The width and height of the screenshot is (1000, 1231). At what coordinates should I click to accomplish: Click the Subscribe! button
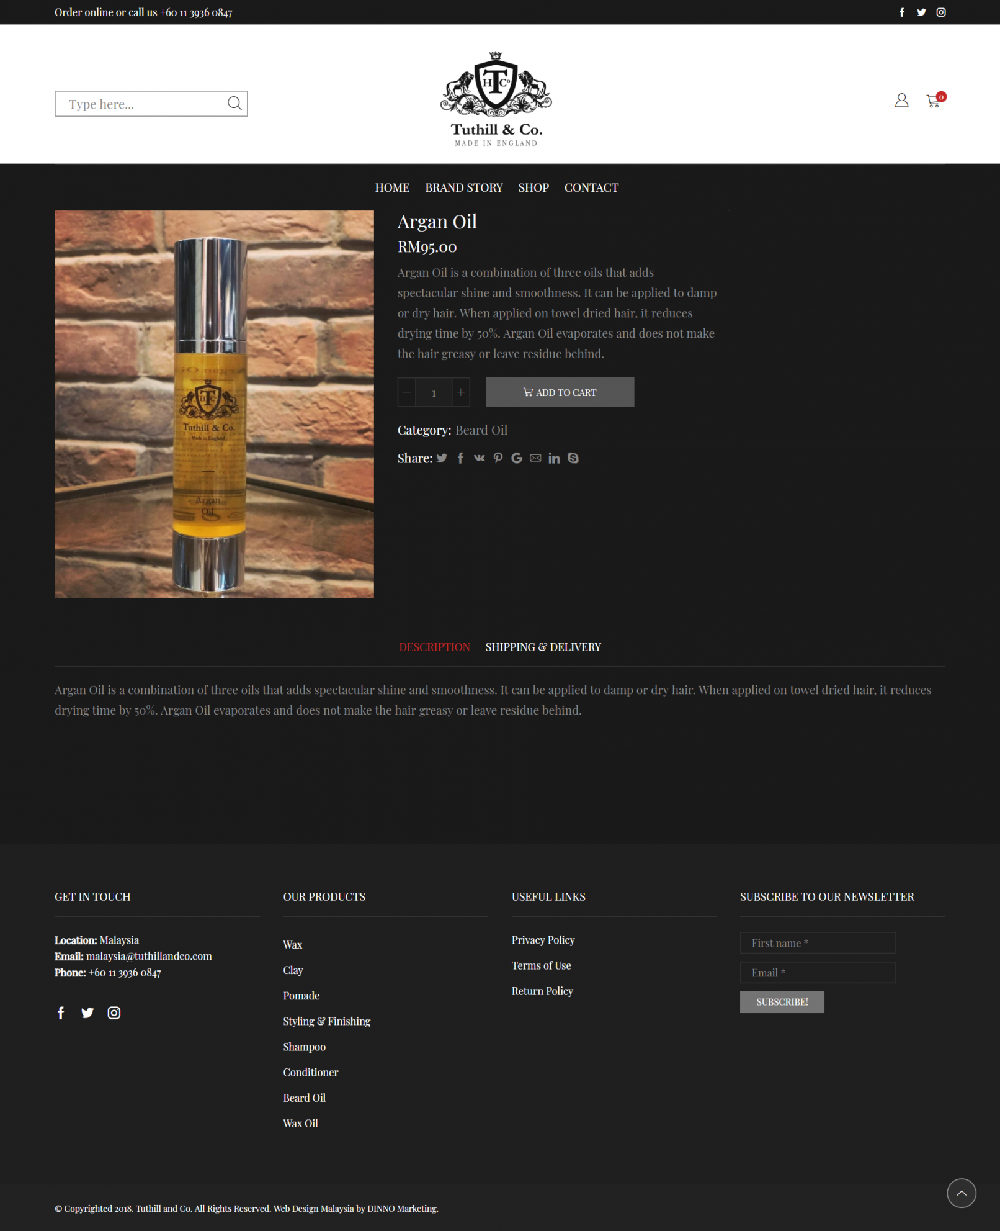tap(782, 1002)
